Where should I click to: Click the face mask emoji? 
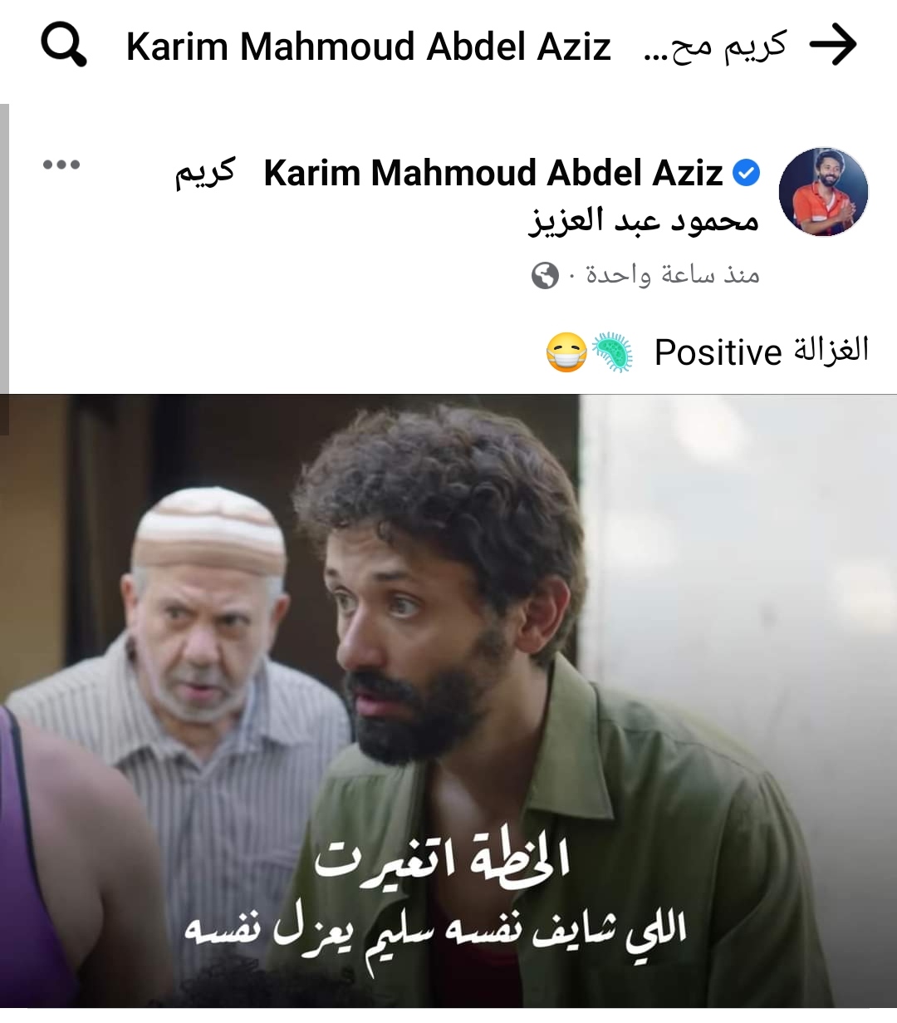pyautogui.click(x=566, y=352)
